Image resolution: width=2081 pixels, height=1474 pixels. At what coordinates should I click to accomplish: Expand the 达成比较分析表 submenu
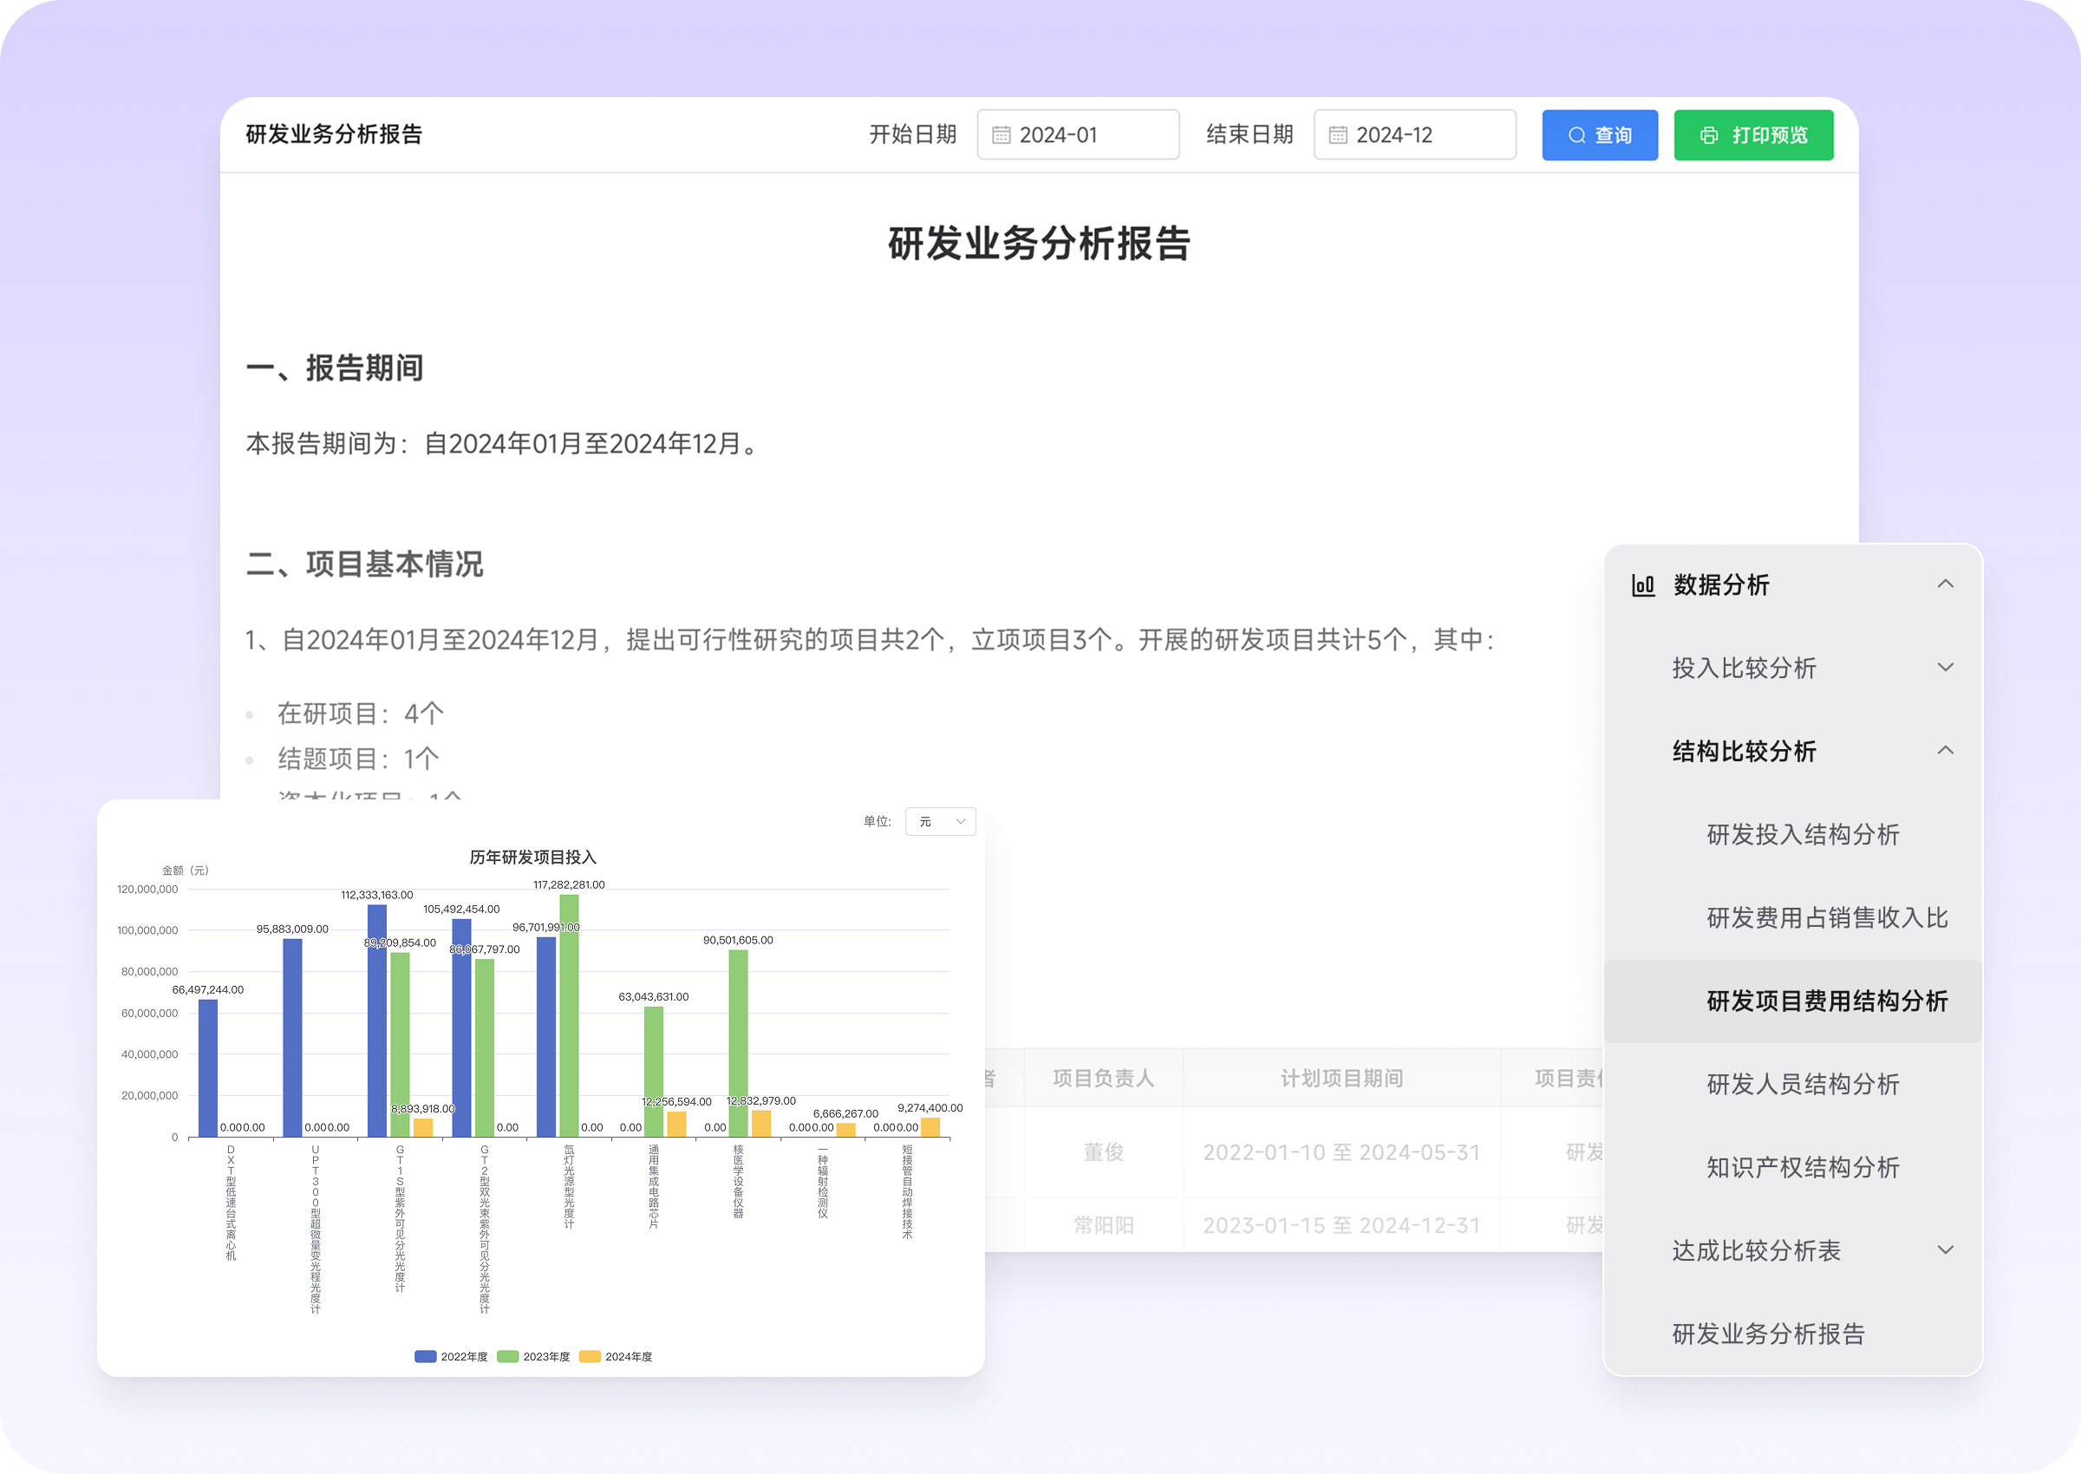click(1945, 1250)
